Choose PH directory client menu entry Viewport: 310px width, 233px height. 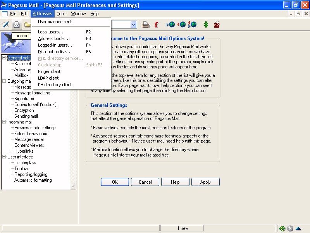71,85
